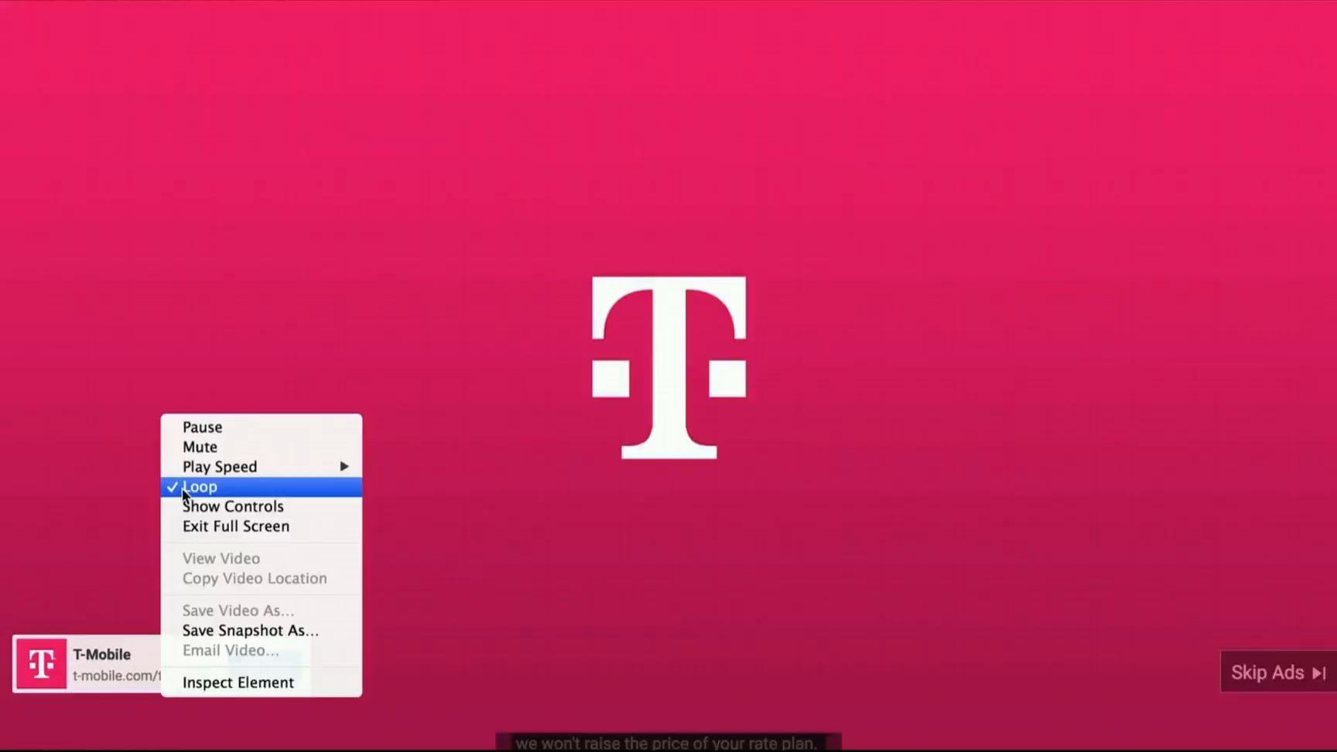This screenshot has height=752, width=1337.
Task: Open Inspect Element from context menu
Action: tap(261, 683)
